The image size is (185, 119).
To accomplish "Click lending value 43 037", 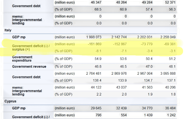I will point(121,87).
